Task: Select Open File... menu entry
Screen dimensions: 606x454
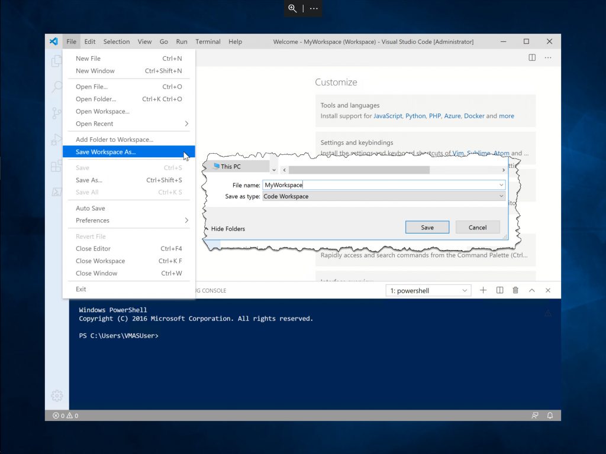Action: pyautogui.click(x=128, y=86)
